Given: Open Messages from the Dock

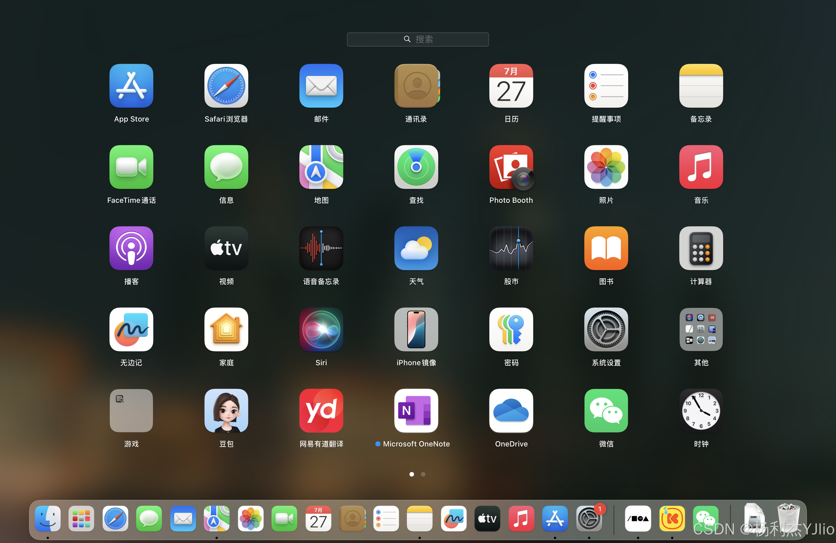Looking at the screenshot, I should coord(149,519).
